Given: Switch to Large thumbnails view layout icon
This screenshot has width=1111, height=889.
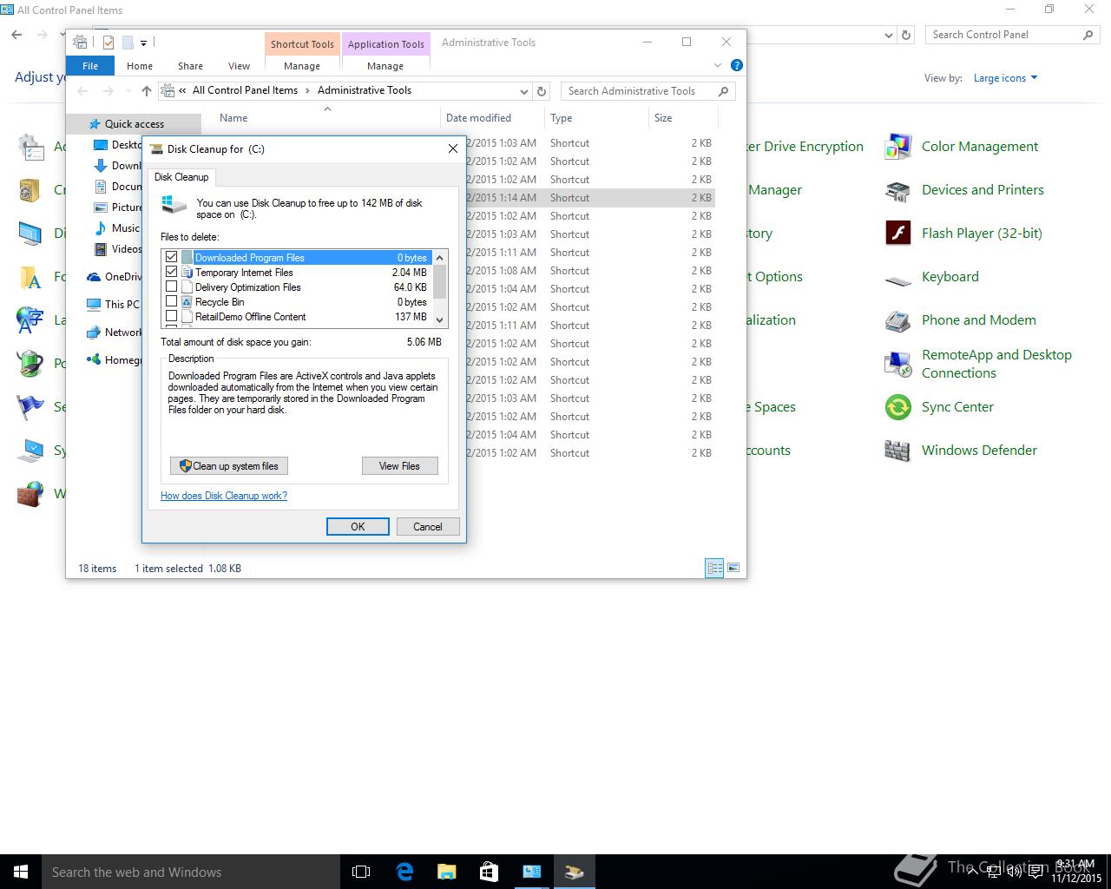Looking at the screenshot, I should [733, 568].
